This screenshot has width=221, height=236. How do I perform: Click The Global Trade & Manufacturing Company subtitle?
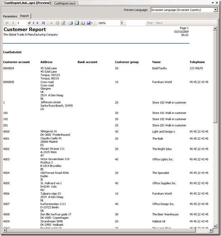[x=30, y=35]
